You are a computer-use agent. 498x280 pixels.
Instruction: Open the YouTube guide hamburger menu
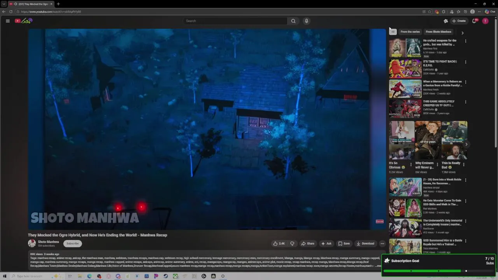click(7, 21)
